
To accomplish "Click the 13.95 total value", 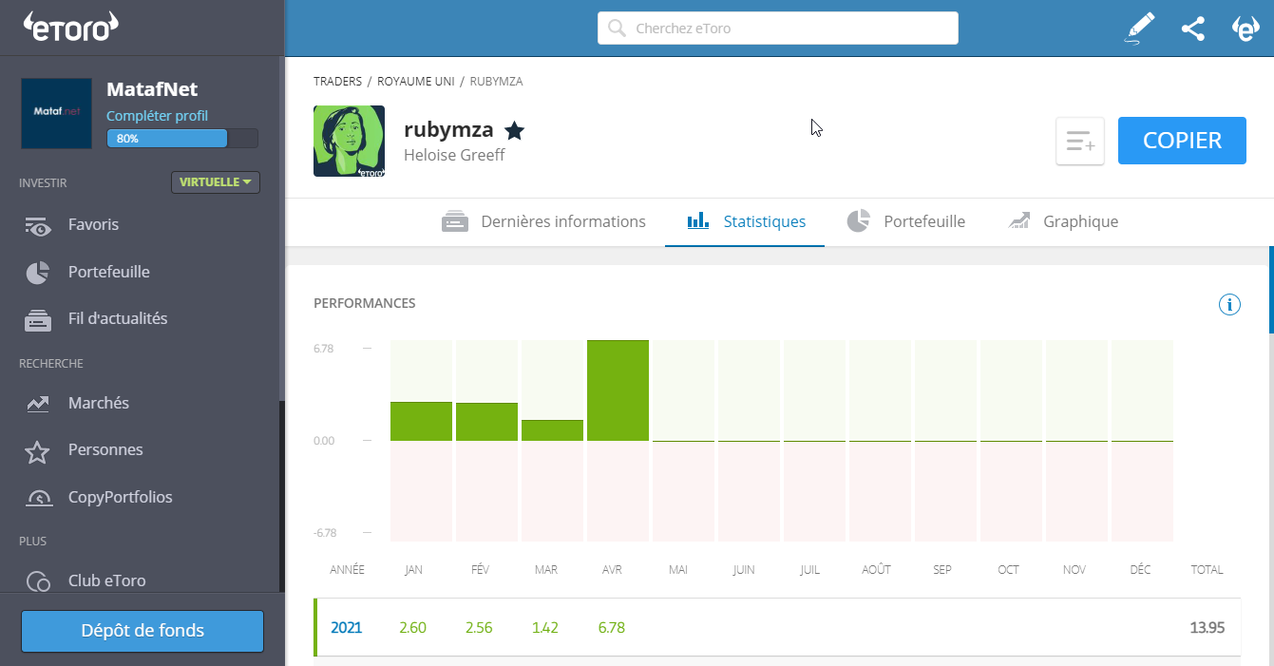I will point(1207,628).
